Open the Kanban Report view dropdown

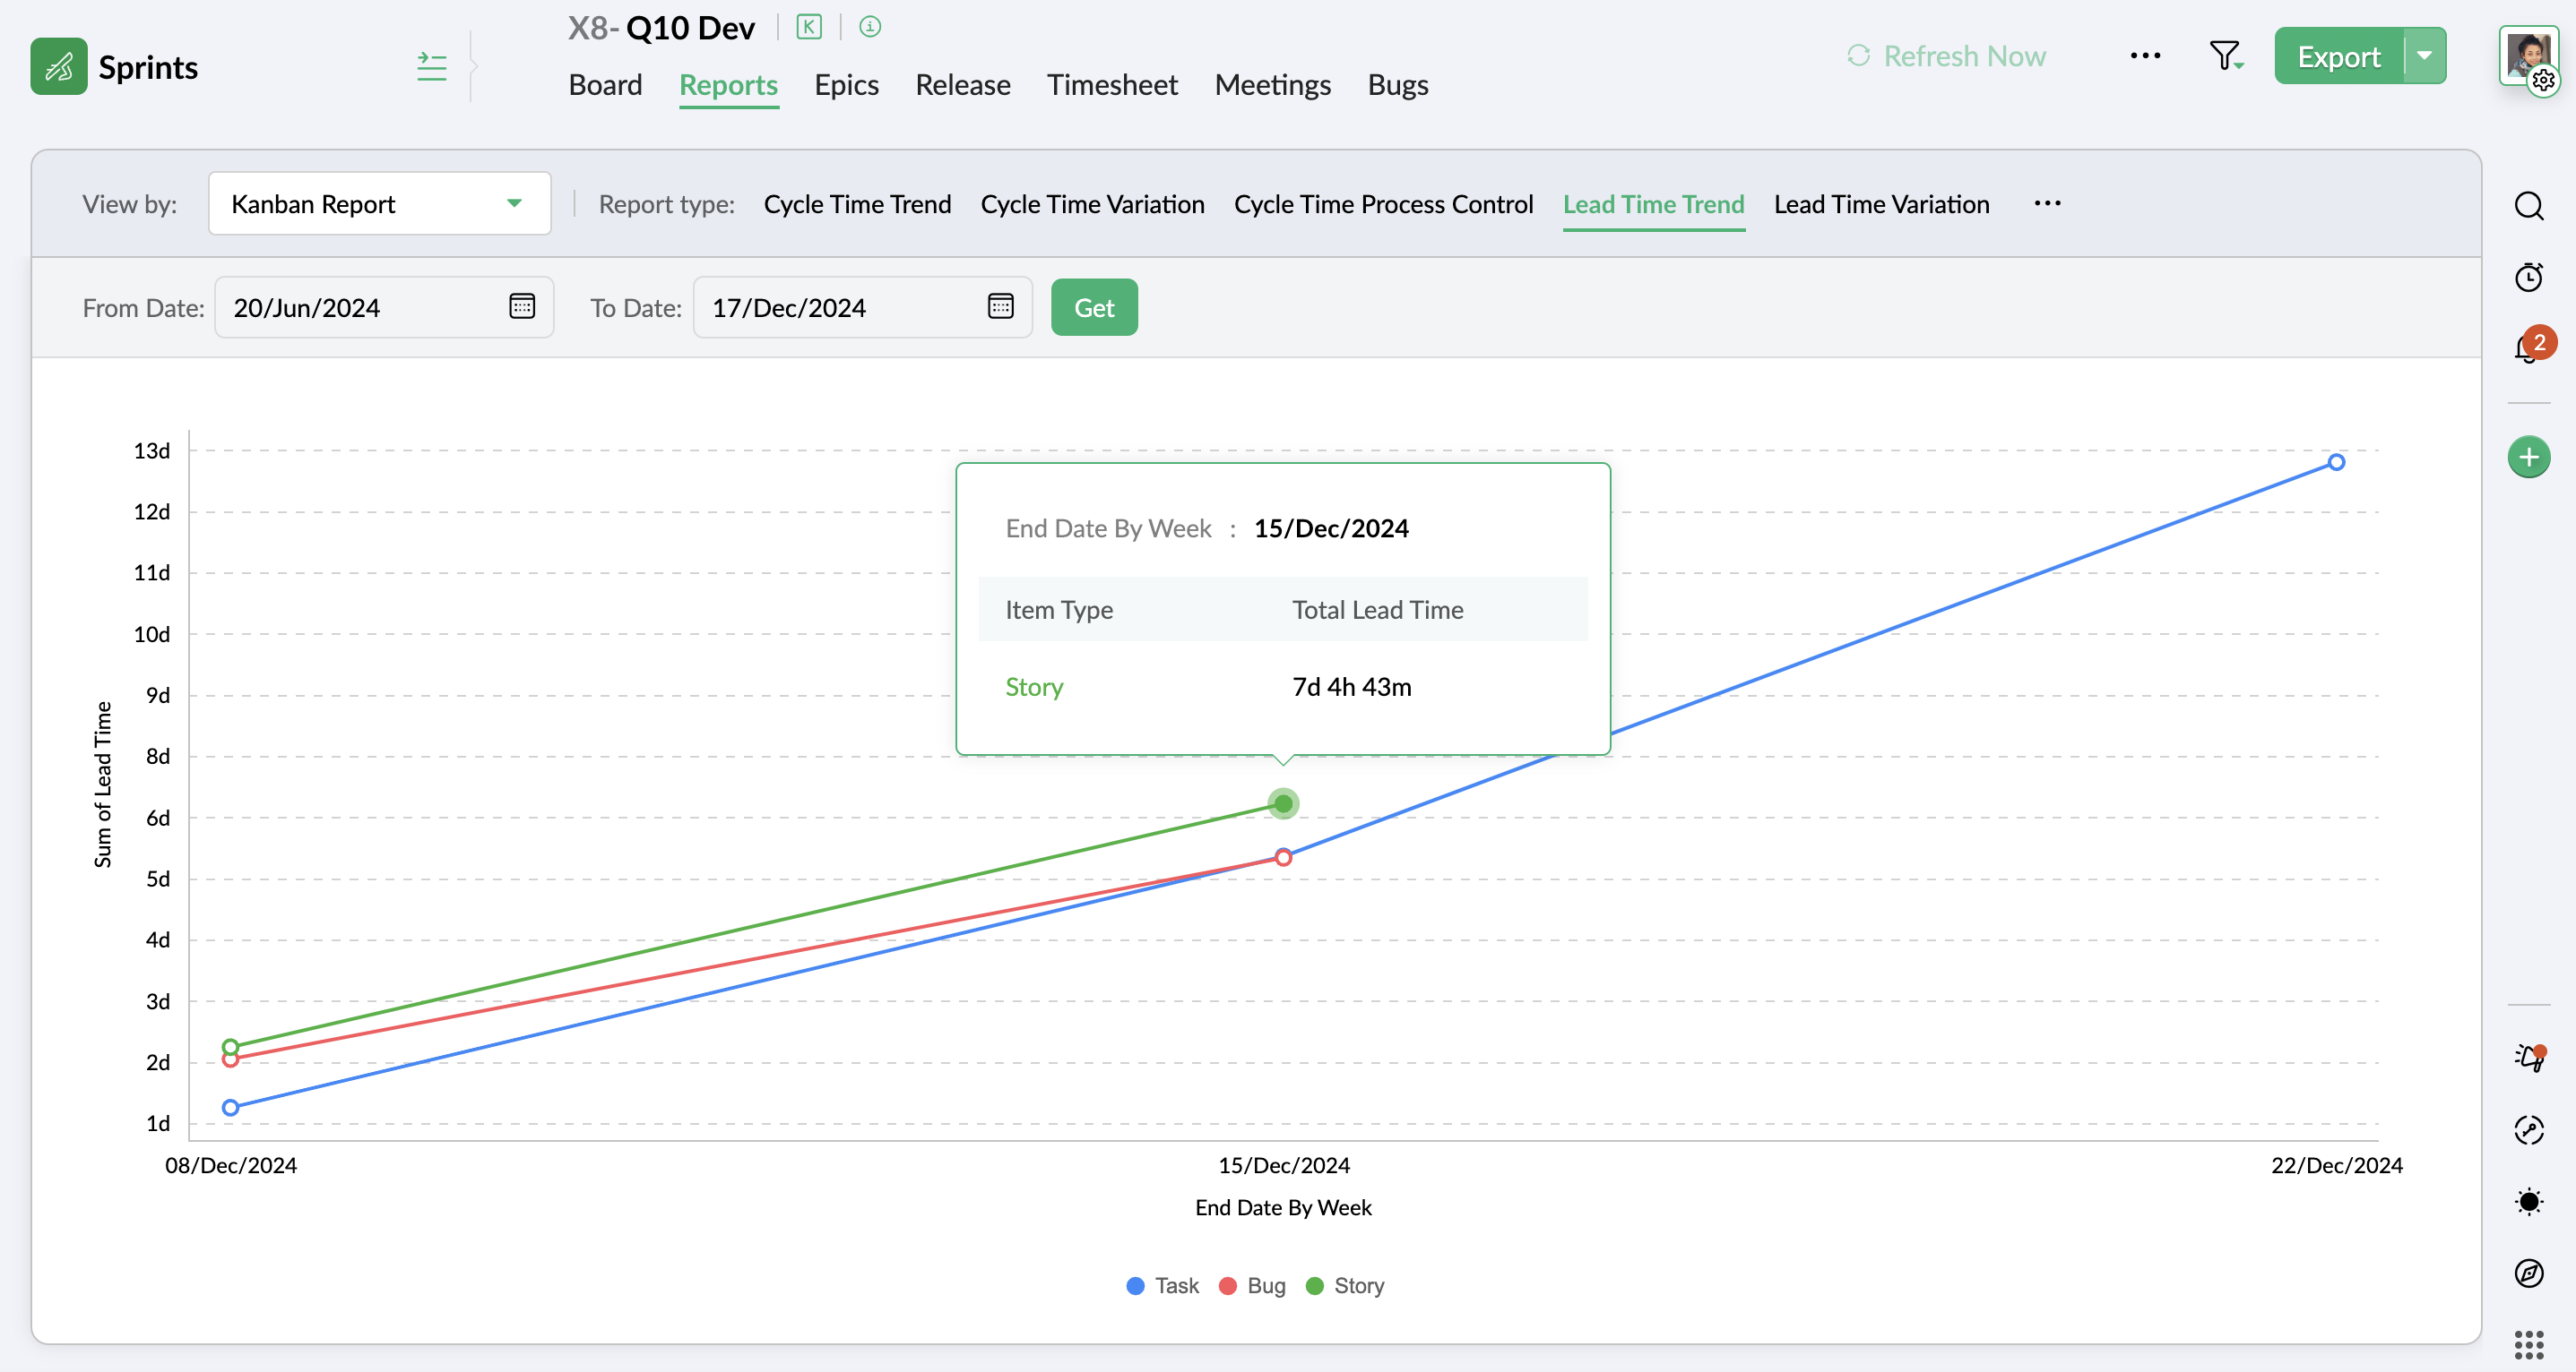click(379, 204)
